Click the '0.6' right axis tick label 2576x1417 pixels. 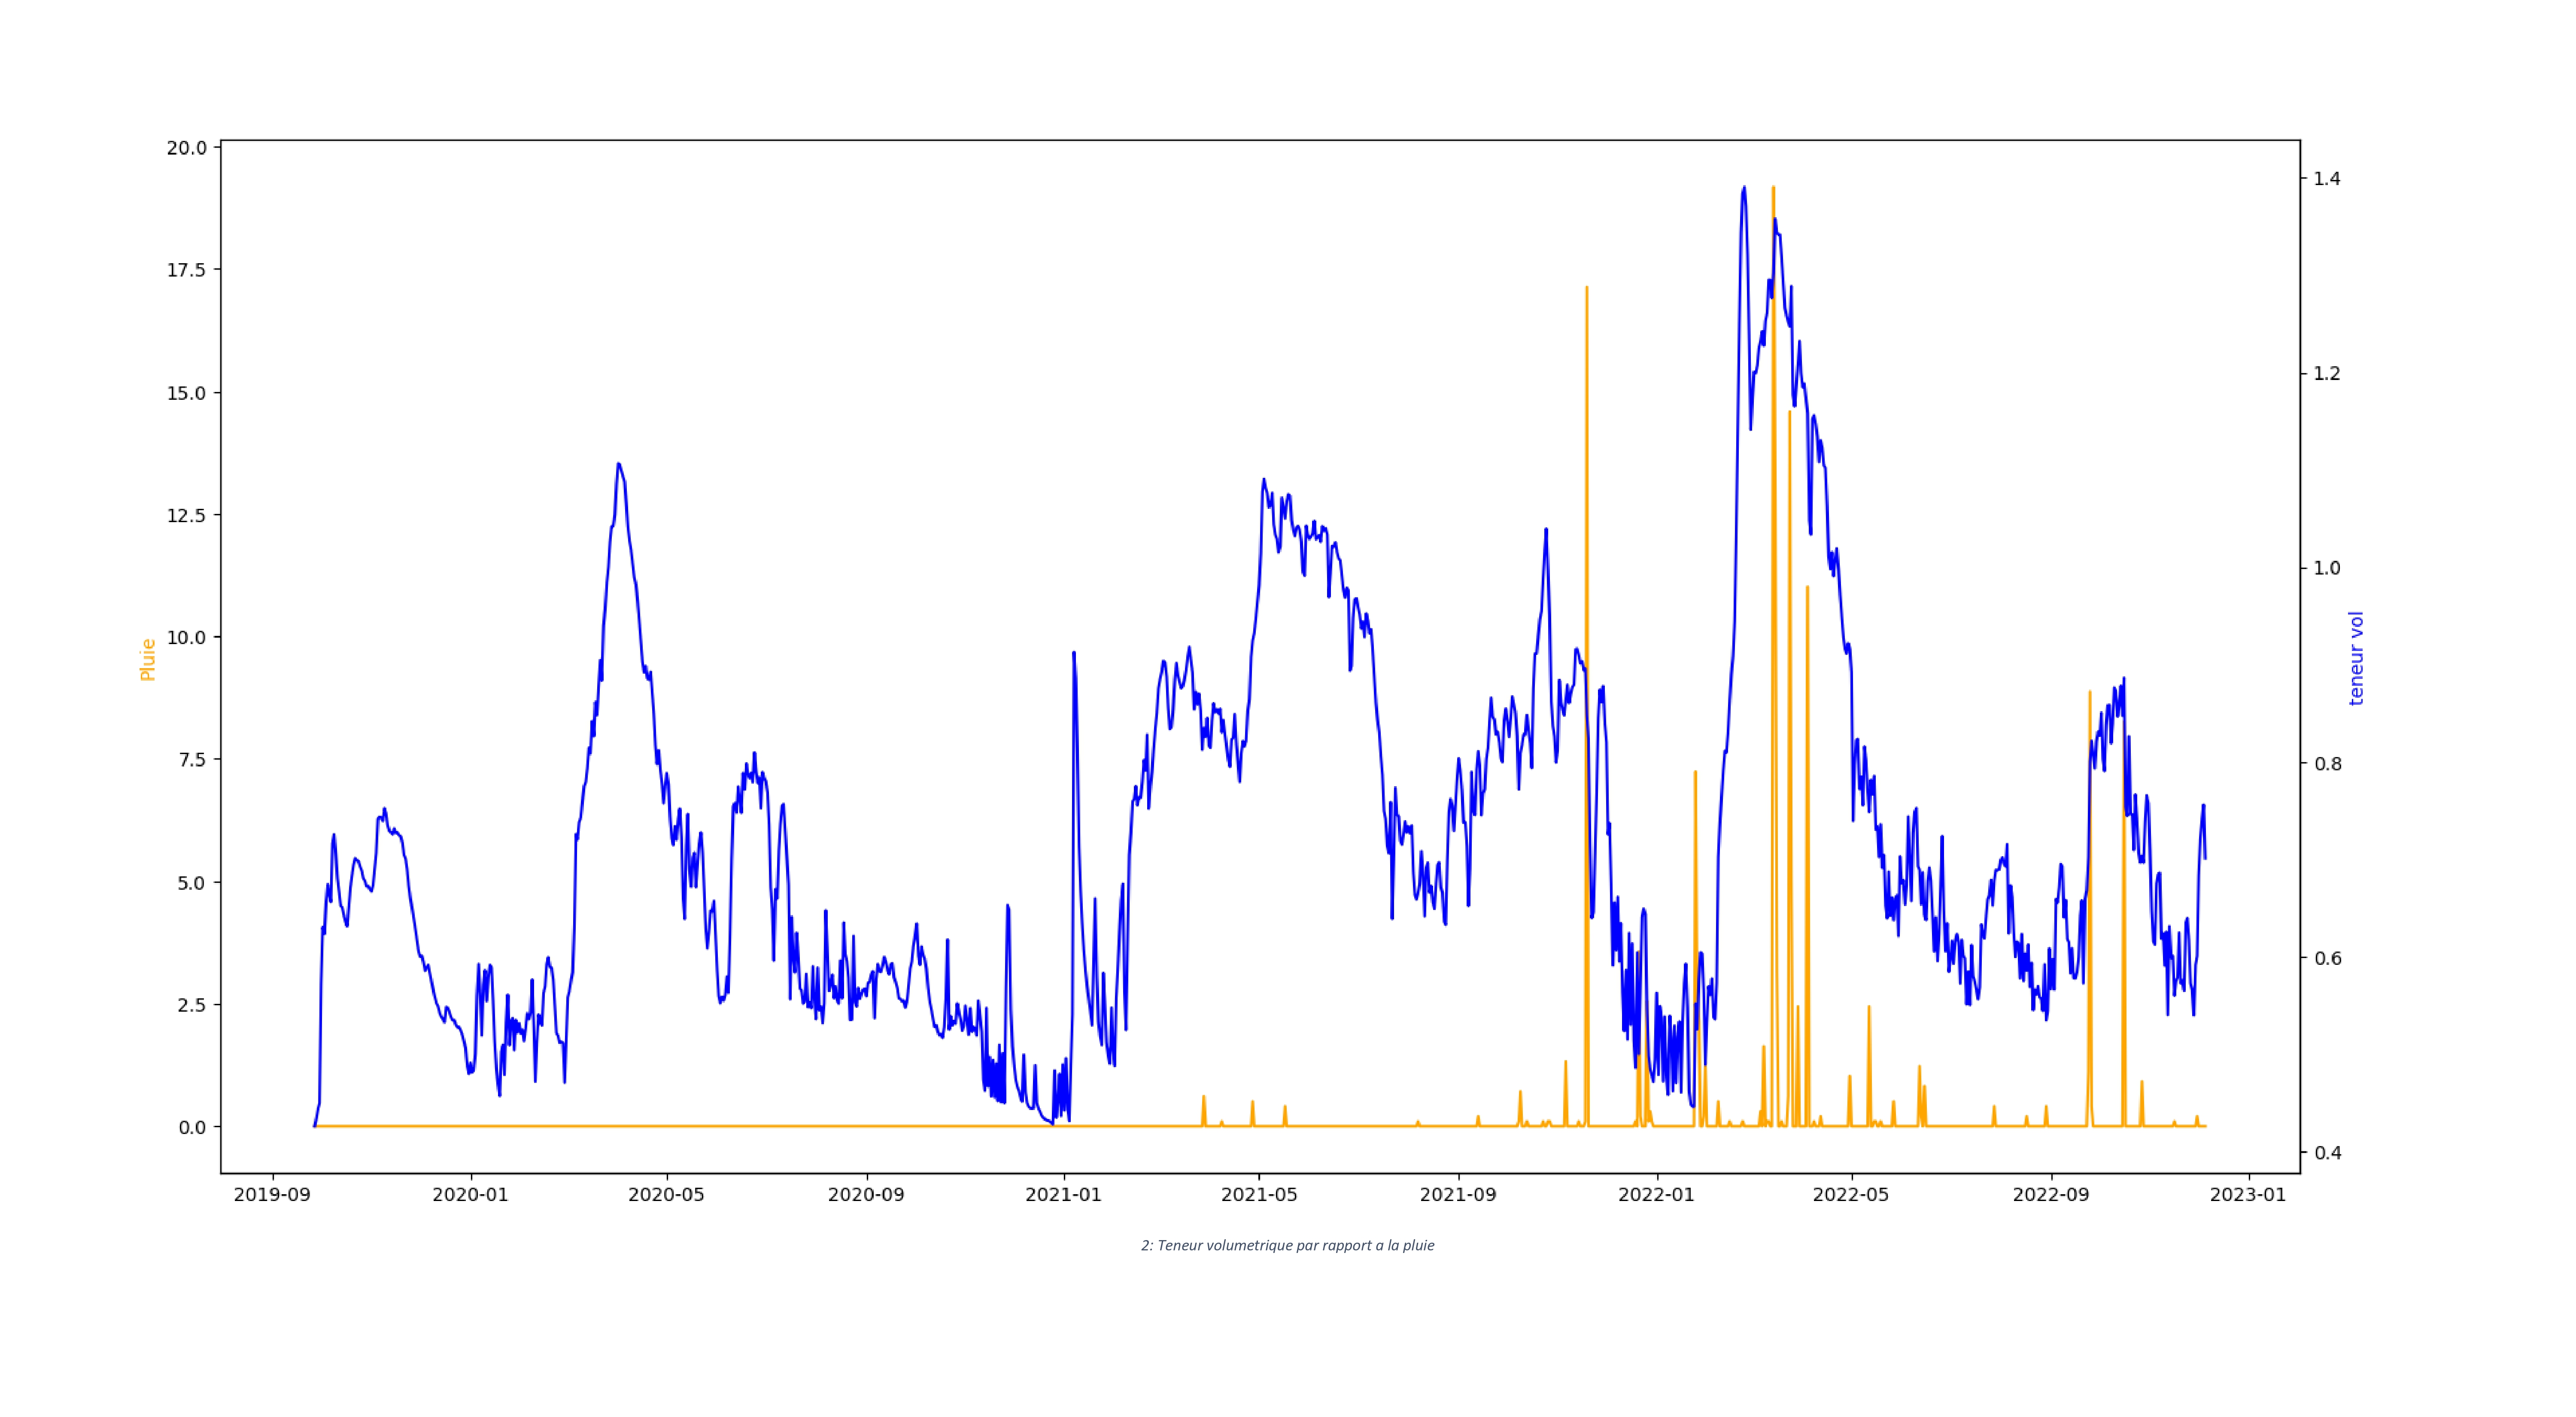click(x=2327, y=957)
